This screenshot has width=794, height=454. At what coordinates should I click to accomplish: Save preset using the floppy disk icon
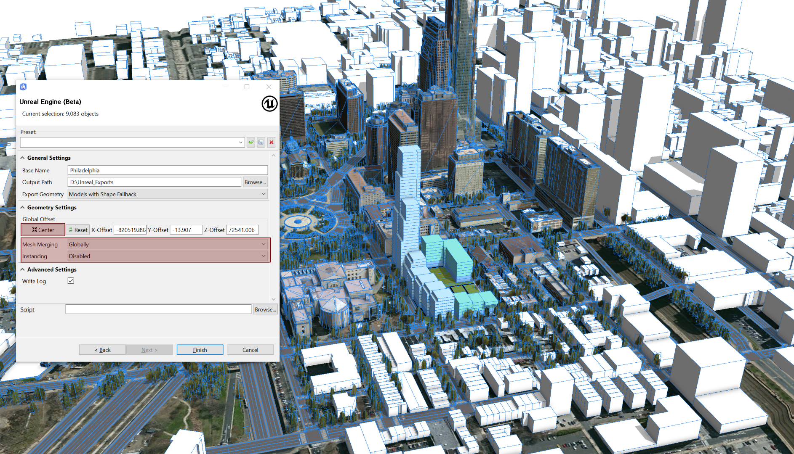click(261, 142)
